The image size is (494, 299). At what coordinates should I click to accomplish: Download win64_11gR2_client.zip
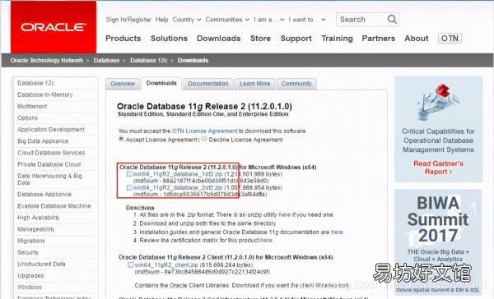166,264
